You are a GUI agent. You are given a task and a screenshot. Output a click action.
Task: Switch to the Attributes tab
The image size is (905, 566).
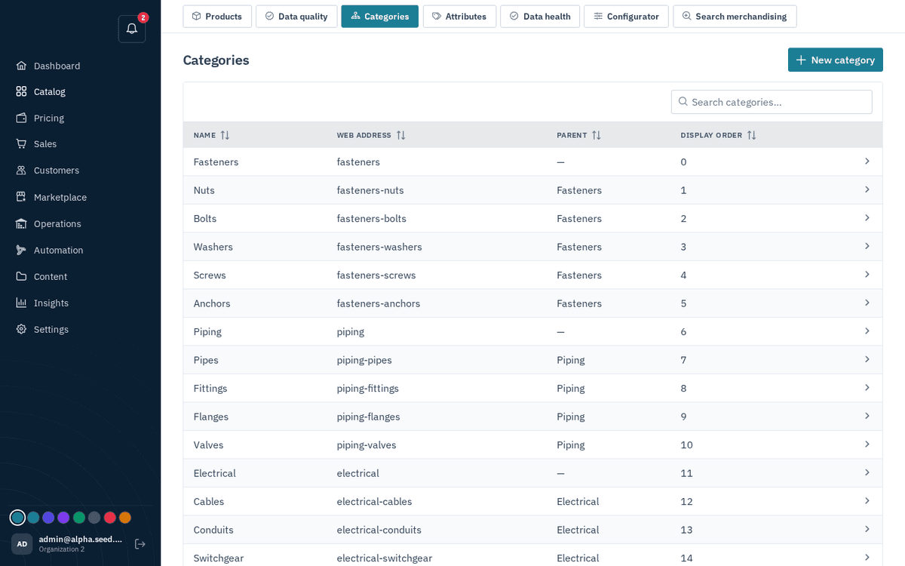point(459,17)
